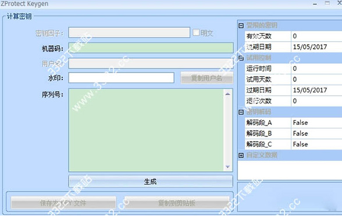Screen dimensions: 342x216
Task: Collapse the 受限的密钥 group
Action: click(241, 26)
